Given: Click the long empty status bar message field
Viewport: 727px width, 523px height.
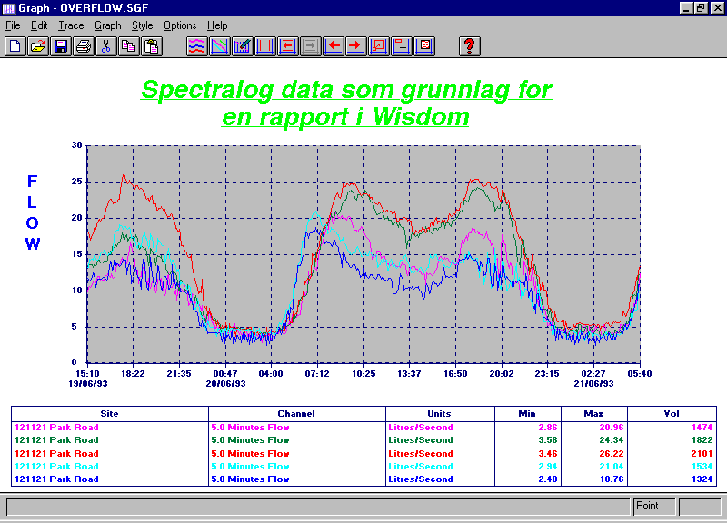Looking at the screenshot, I should tap(318, 507).
